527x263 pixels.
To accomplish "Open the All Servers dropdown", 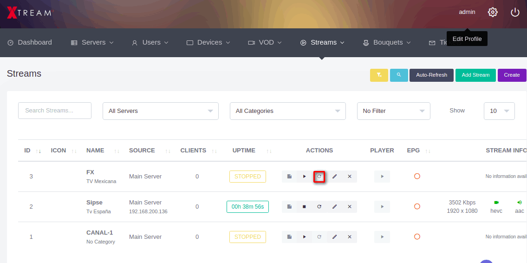I will [x=160, y=111].
